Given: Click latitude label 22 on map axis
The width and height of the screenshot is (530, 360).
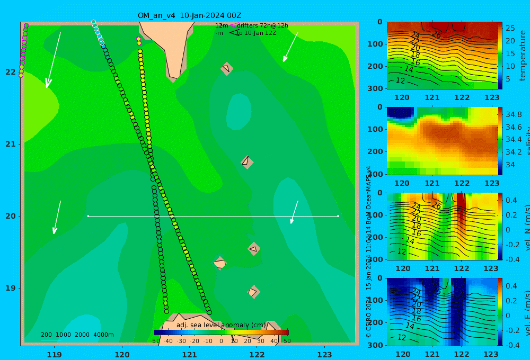Looking at the screenshot, I should (x=10, y=72).
